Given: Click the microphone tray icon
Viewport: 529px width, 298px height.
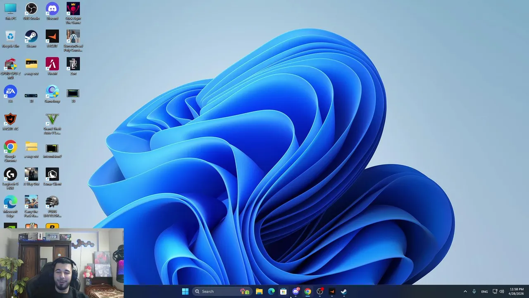Looking at the screenshot, I should (474, 291).
